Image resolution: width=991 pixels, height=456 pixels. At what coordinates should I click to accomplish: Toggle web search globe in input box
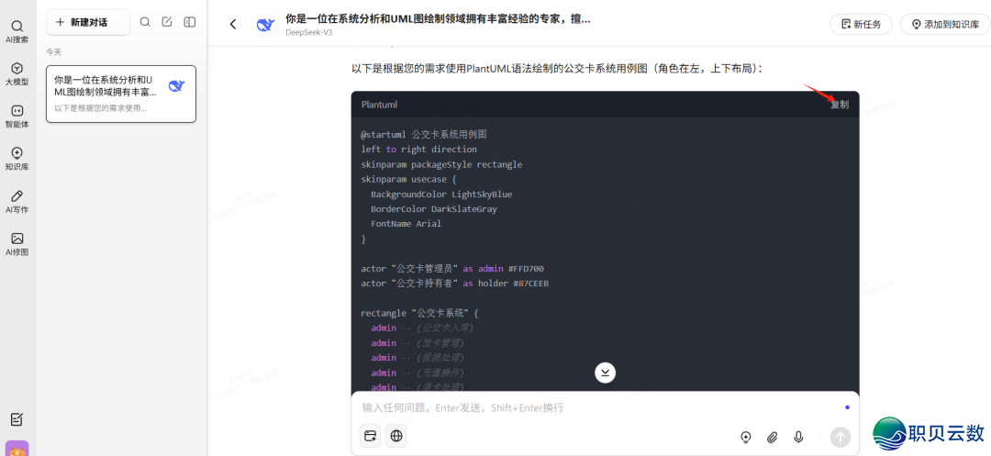click(x=396, y=437)
